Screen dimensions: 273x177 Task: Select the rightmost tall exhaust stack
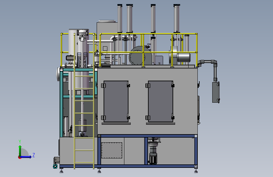tap(177, 19)
